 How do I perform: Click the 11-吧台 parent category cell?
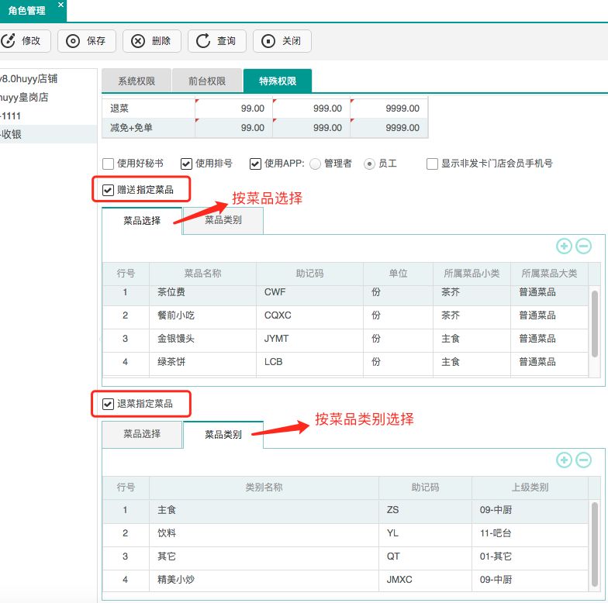coord(530,535)
